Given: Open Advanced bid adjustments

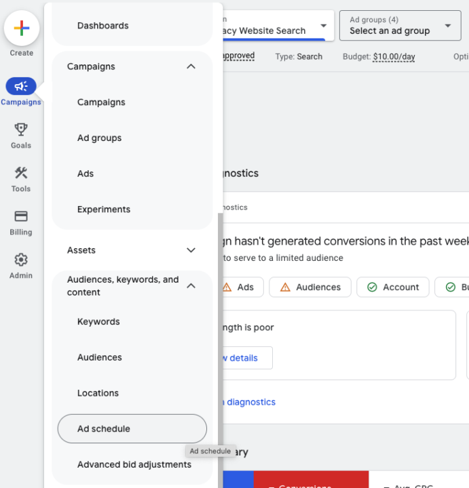Looking at the screenshot, I should point(134,464).
